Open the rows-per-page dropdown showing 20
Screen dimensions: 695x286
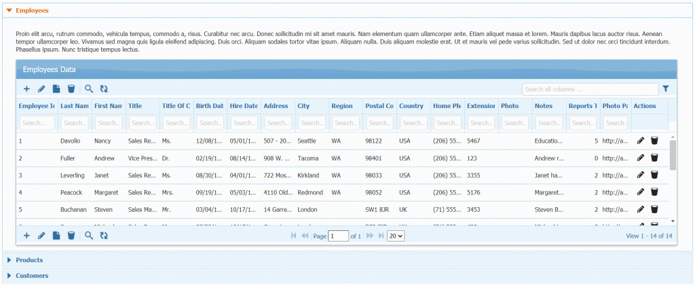(396, 236)
